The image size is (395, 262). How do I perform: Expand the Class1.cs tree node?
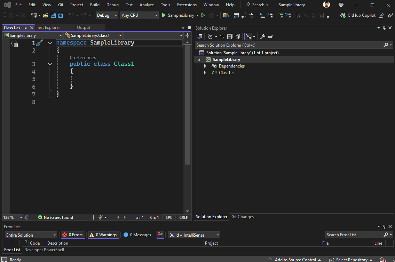[205, 73]
